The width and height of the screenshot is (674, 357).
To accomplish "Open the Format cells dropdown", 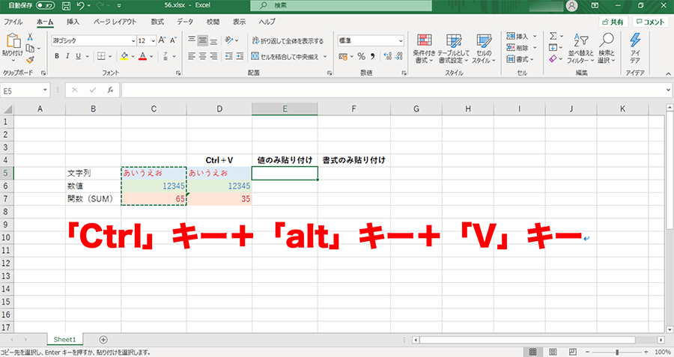I will pyautogui.click(x=532, y=59).
